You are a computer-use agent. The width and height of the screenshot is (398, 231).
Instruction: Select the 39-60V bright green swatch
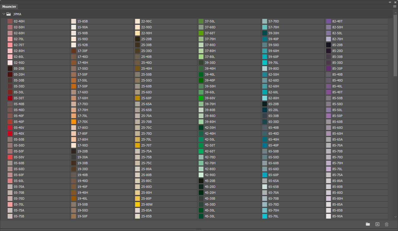[x=201, y=98]
